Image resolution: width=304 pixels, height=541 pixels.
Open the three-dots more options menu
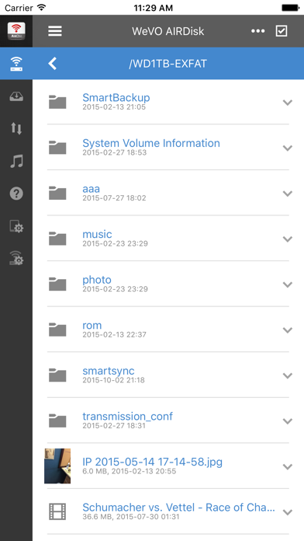pos(258,31)
